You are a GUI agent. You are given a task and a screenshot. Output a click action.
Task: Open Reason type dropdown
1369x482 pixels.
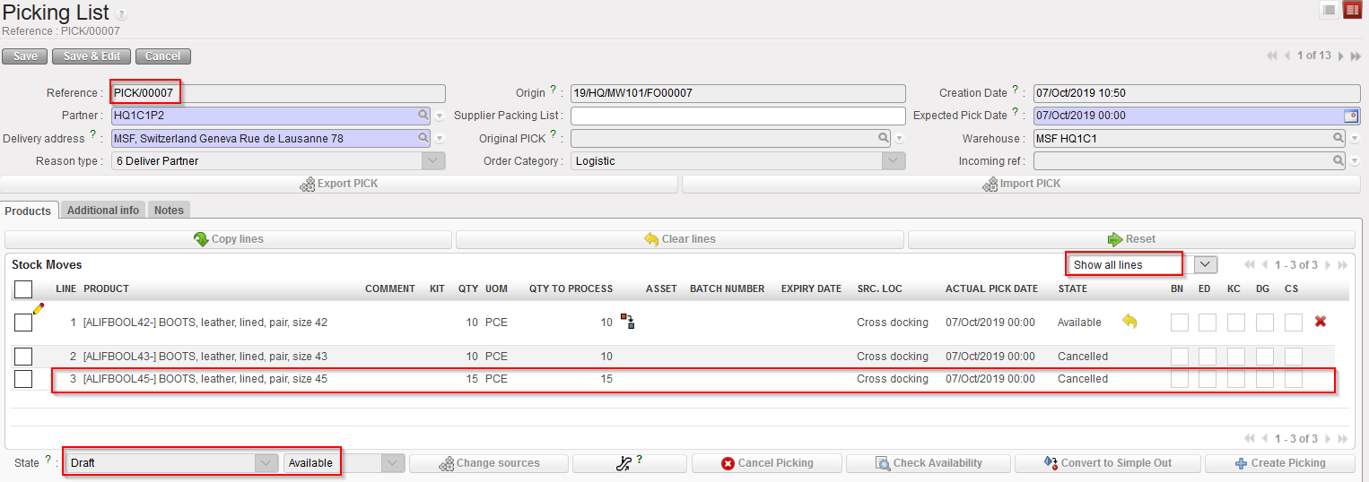coord(433,161)
